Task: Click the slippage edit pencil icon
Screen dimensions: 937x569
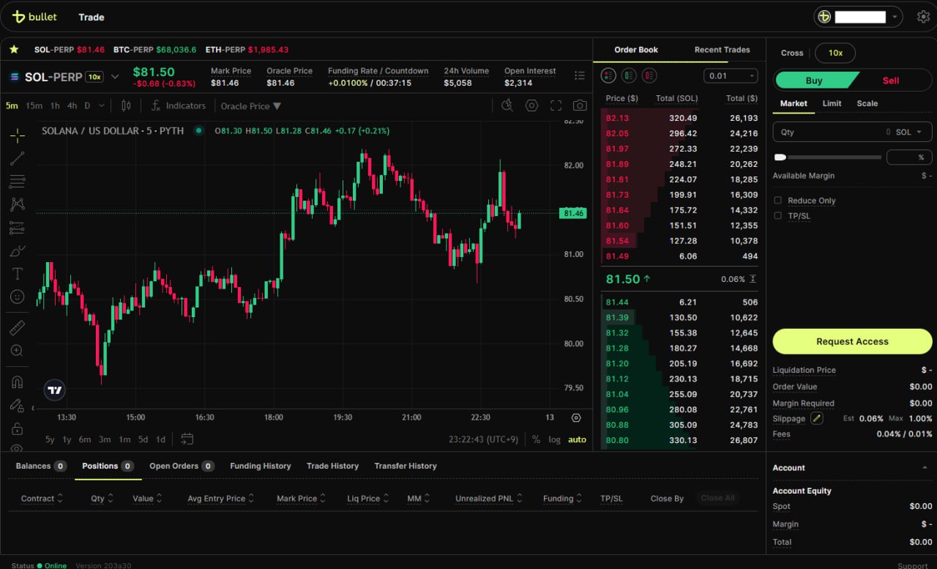Action: click(x=816, y=418)
